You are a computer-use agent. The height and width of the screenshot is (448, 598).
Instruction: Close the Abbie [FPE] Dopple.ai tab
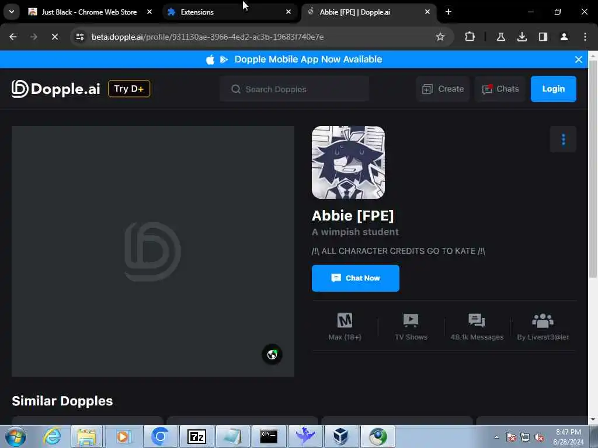point(427,12)
